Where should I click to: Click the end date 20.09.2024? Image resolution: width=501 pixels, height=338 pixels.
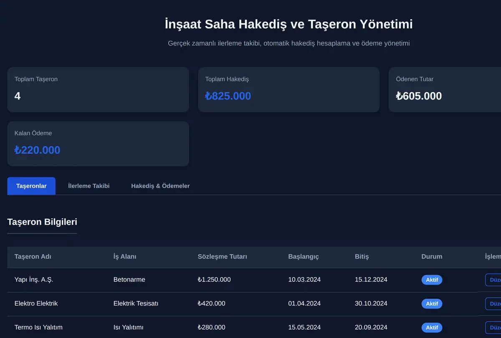point(371,328)
